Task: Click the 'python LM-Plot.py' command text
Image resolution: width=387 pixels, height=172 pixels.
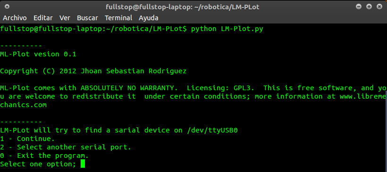Action: click(227, 29)
